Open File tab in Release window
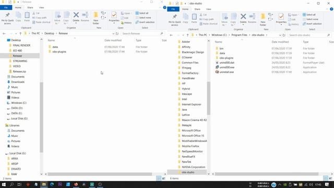334x188 pixels. [6, 7]
